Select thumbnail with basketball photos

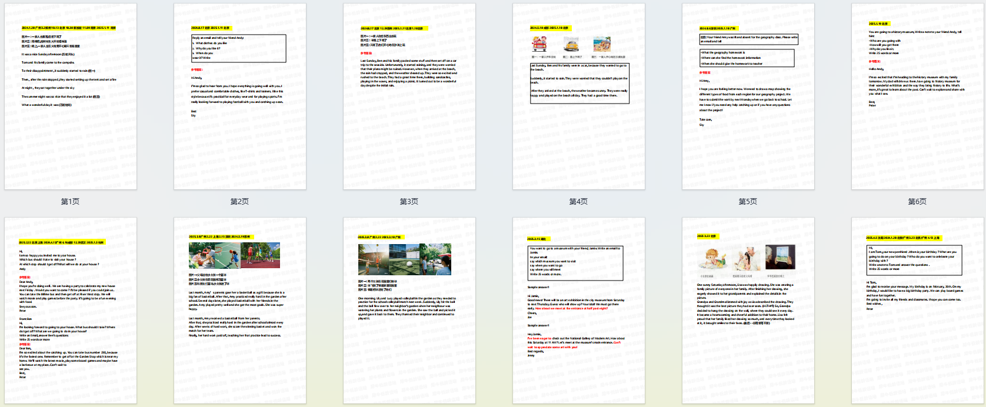pyautogui.click(x=240, y=311)
